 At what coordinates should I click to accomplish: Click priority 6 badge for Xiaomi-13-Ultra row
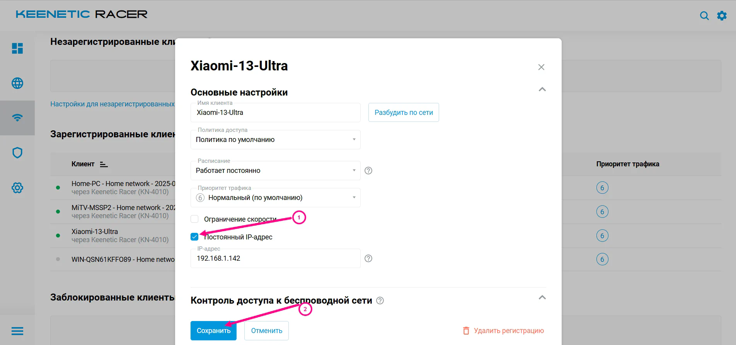tap(602, 236)
